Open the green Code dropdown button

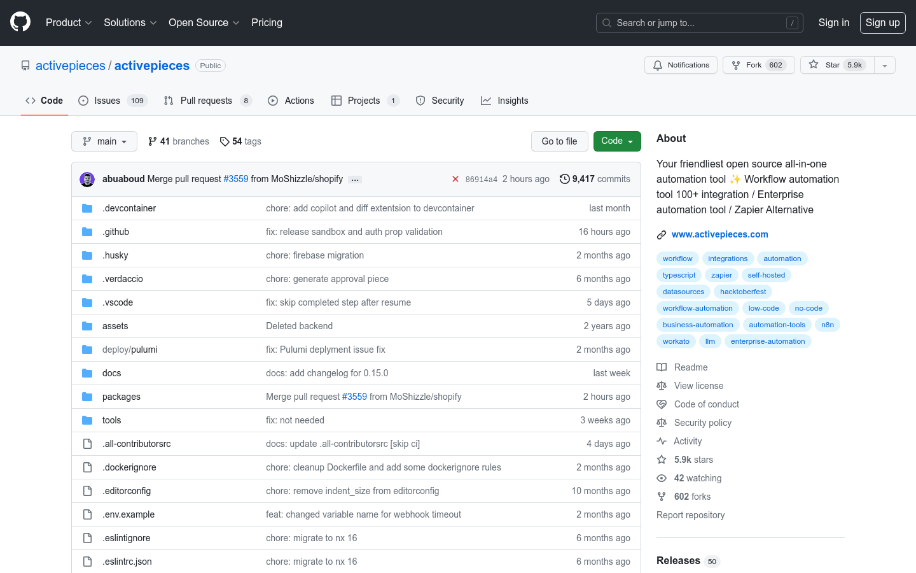click(x=617, y=141)
